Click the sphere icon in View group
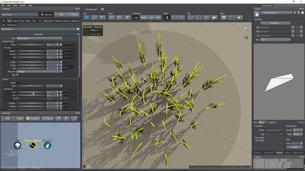Screen dimensions: 305x171 [x=102, y=18]
